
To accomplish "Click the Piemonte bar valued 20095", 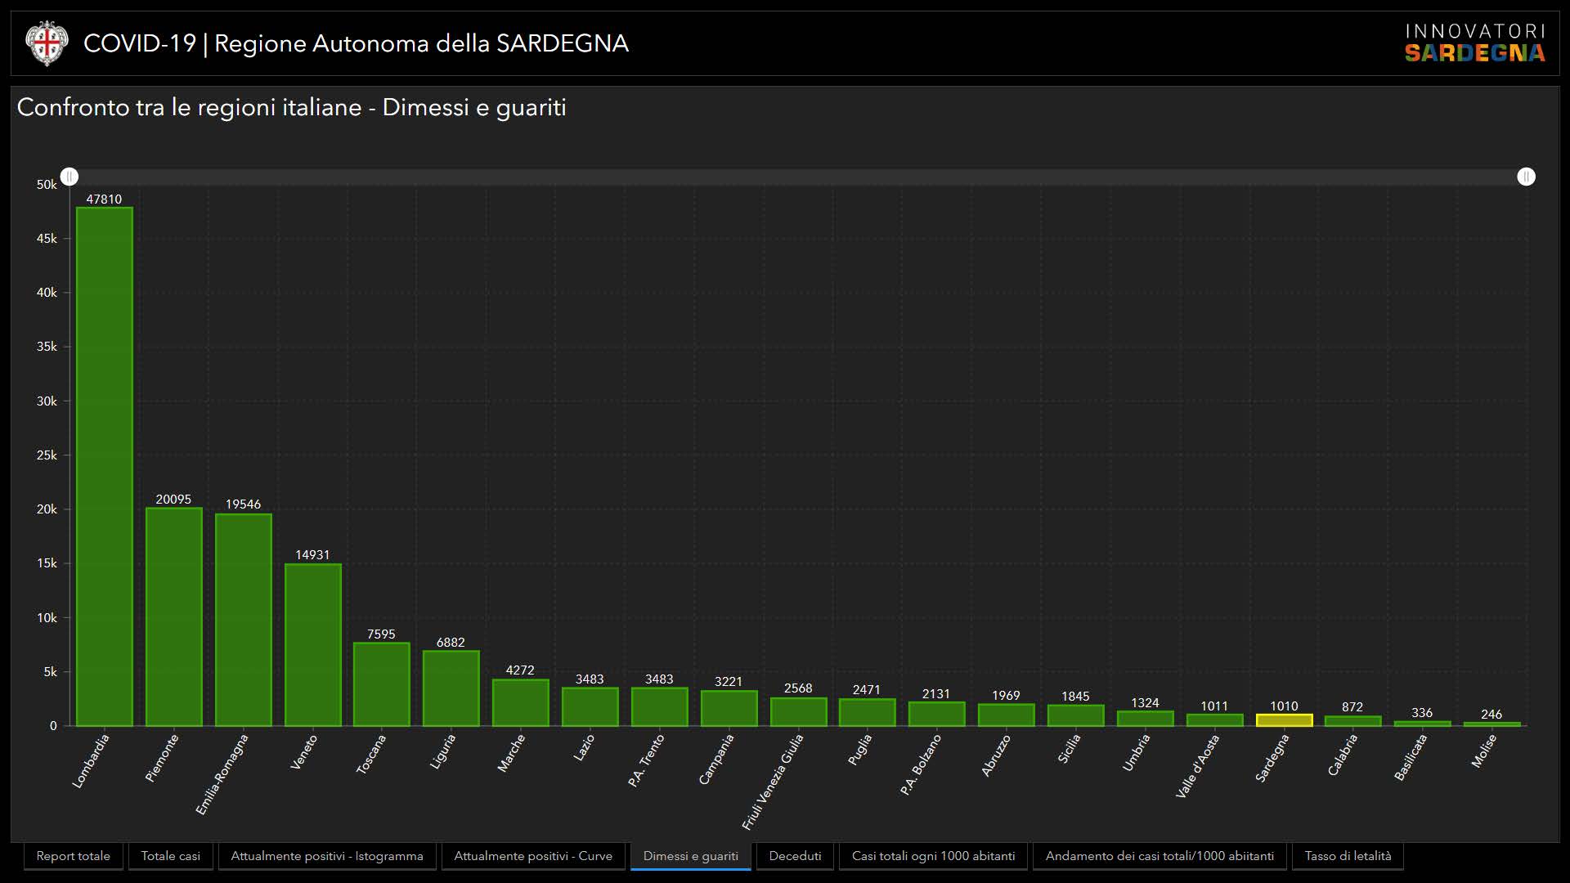I will [x=173, y=616].
